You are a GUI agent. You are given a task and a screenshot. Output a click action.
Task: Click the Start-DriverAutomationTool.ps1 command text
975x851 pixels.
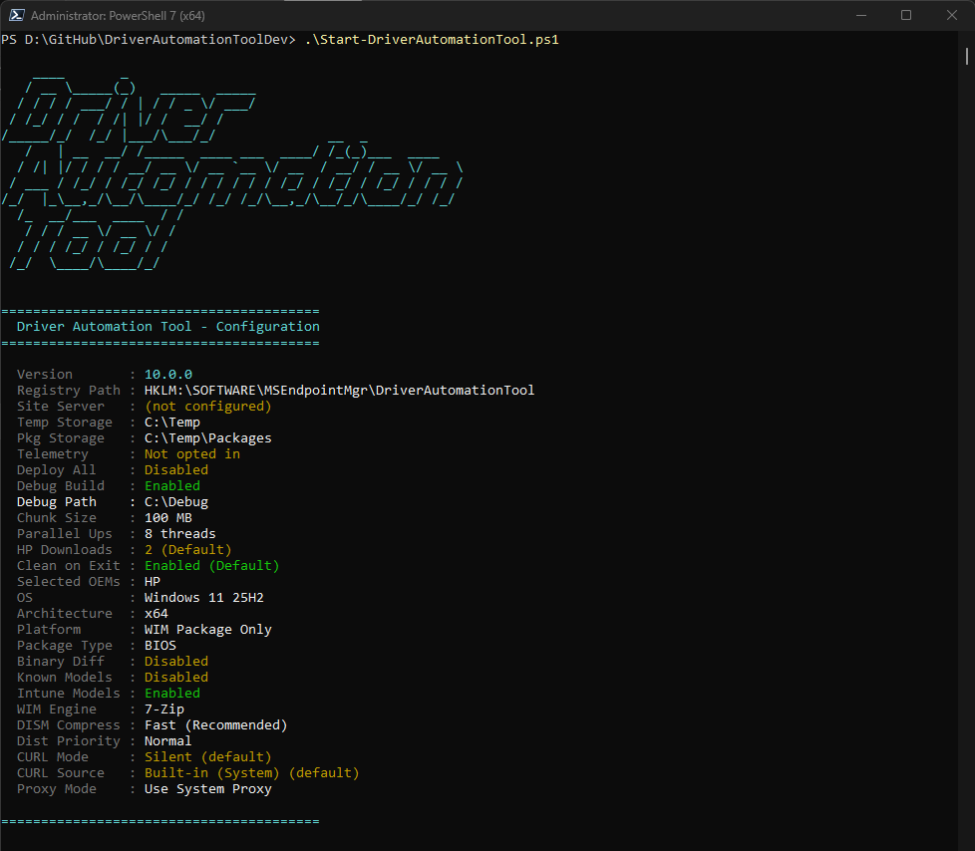point(432,40)
